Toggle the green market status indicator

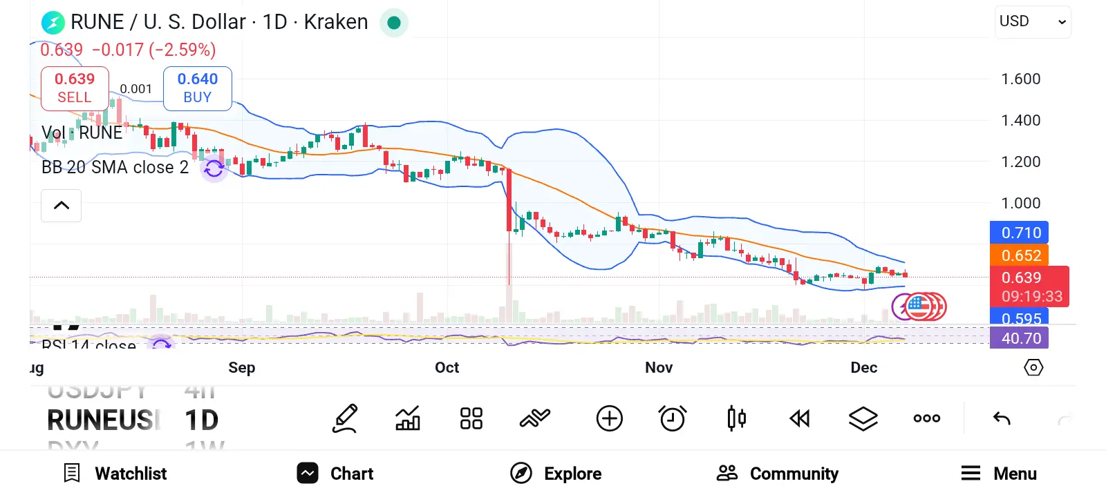(x=394, y=23)
